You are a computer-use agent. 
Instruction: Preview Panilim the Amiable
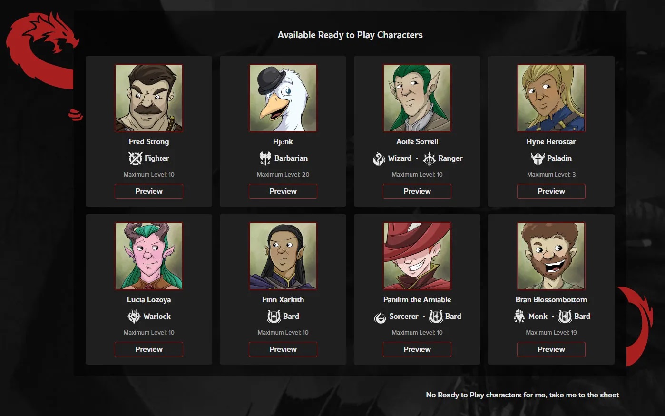pos(417,349)
